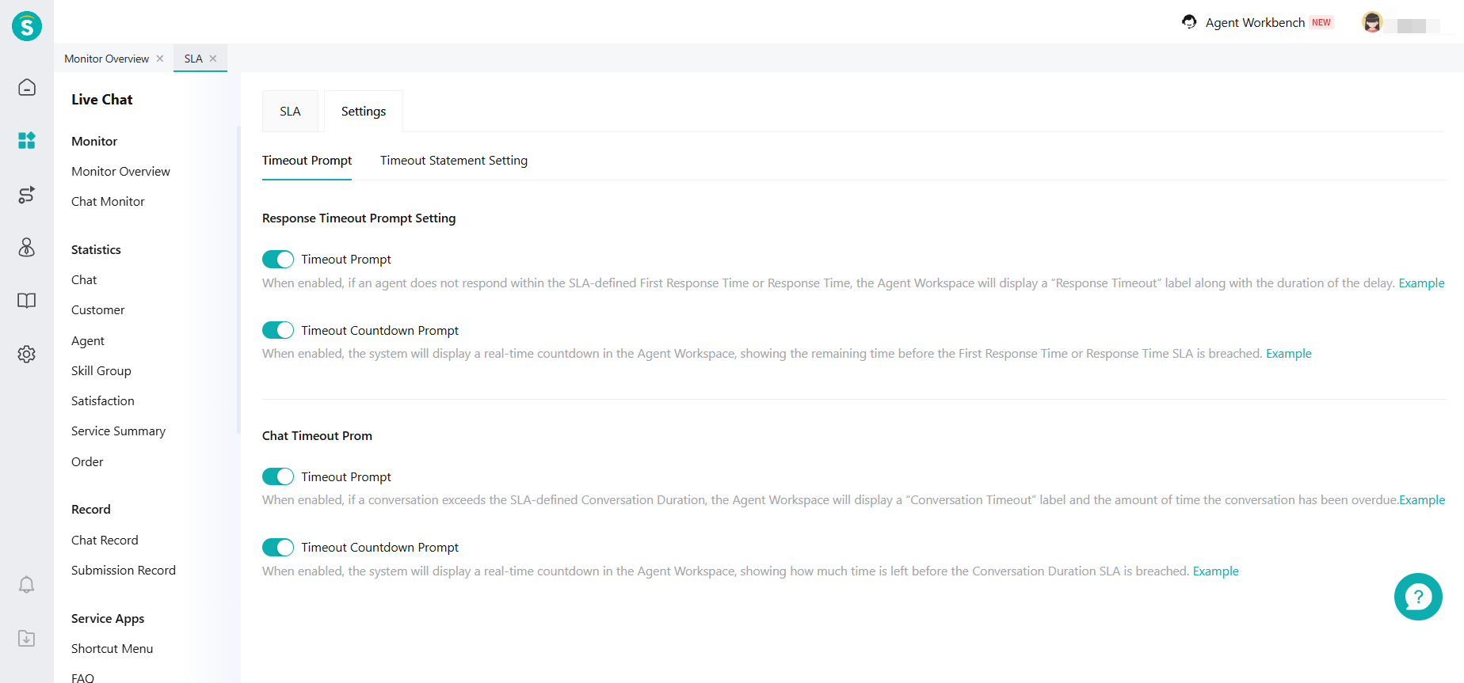Viewport: 1464px width, 683px height.
Task: Toggle Chat Timeout Countdown Prompt switch
Action: pos(278,548)
